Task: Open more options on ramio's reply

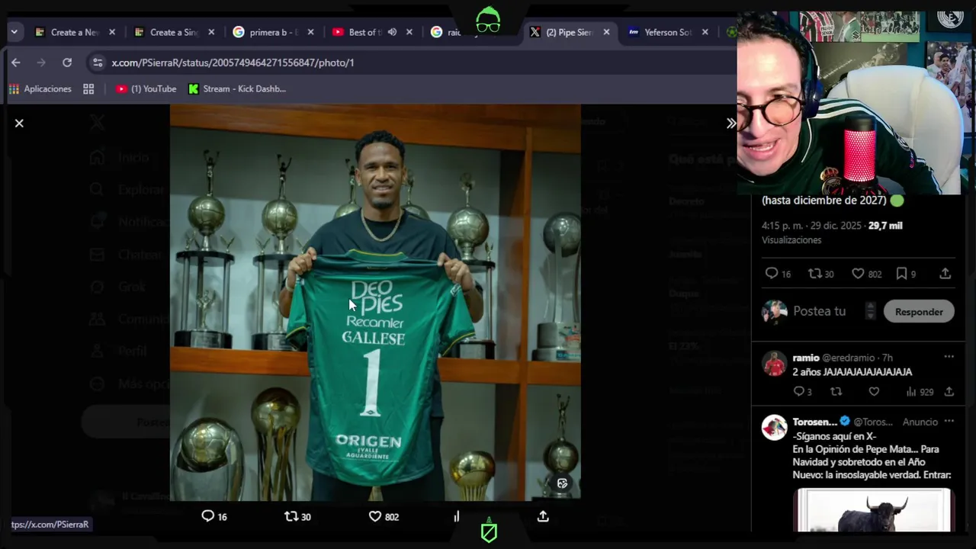Action: point(949,357)
